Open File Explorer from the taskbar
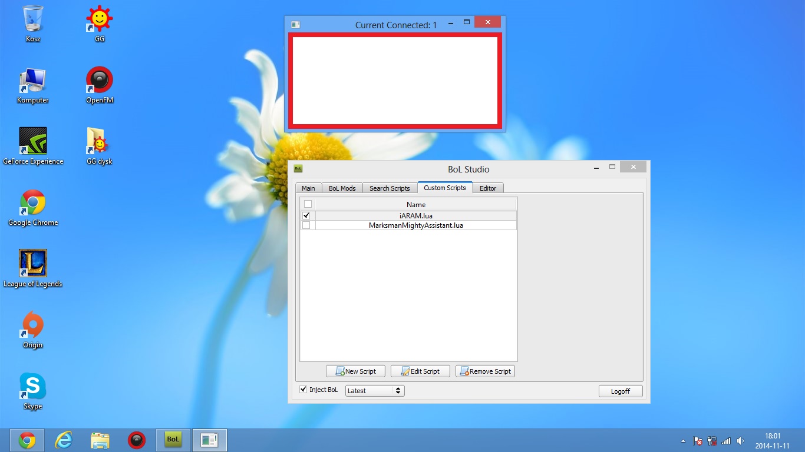Image resolution: width=805 pixels, height=452 pixels. tap(100, 440)
